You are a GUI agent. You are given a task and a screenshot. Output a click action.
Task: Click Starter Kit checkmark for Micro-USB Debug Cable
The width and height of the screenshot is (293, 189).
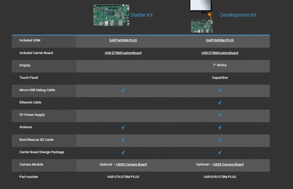coord(123,90)
